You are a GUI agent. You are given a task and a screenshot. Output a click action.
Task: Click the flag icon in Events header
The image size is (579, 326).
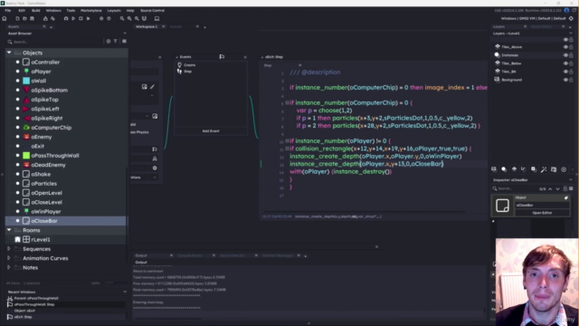tap(222, 56)
